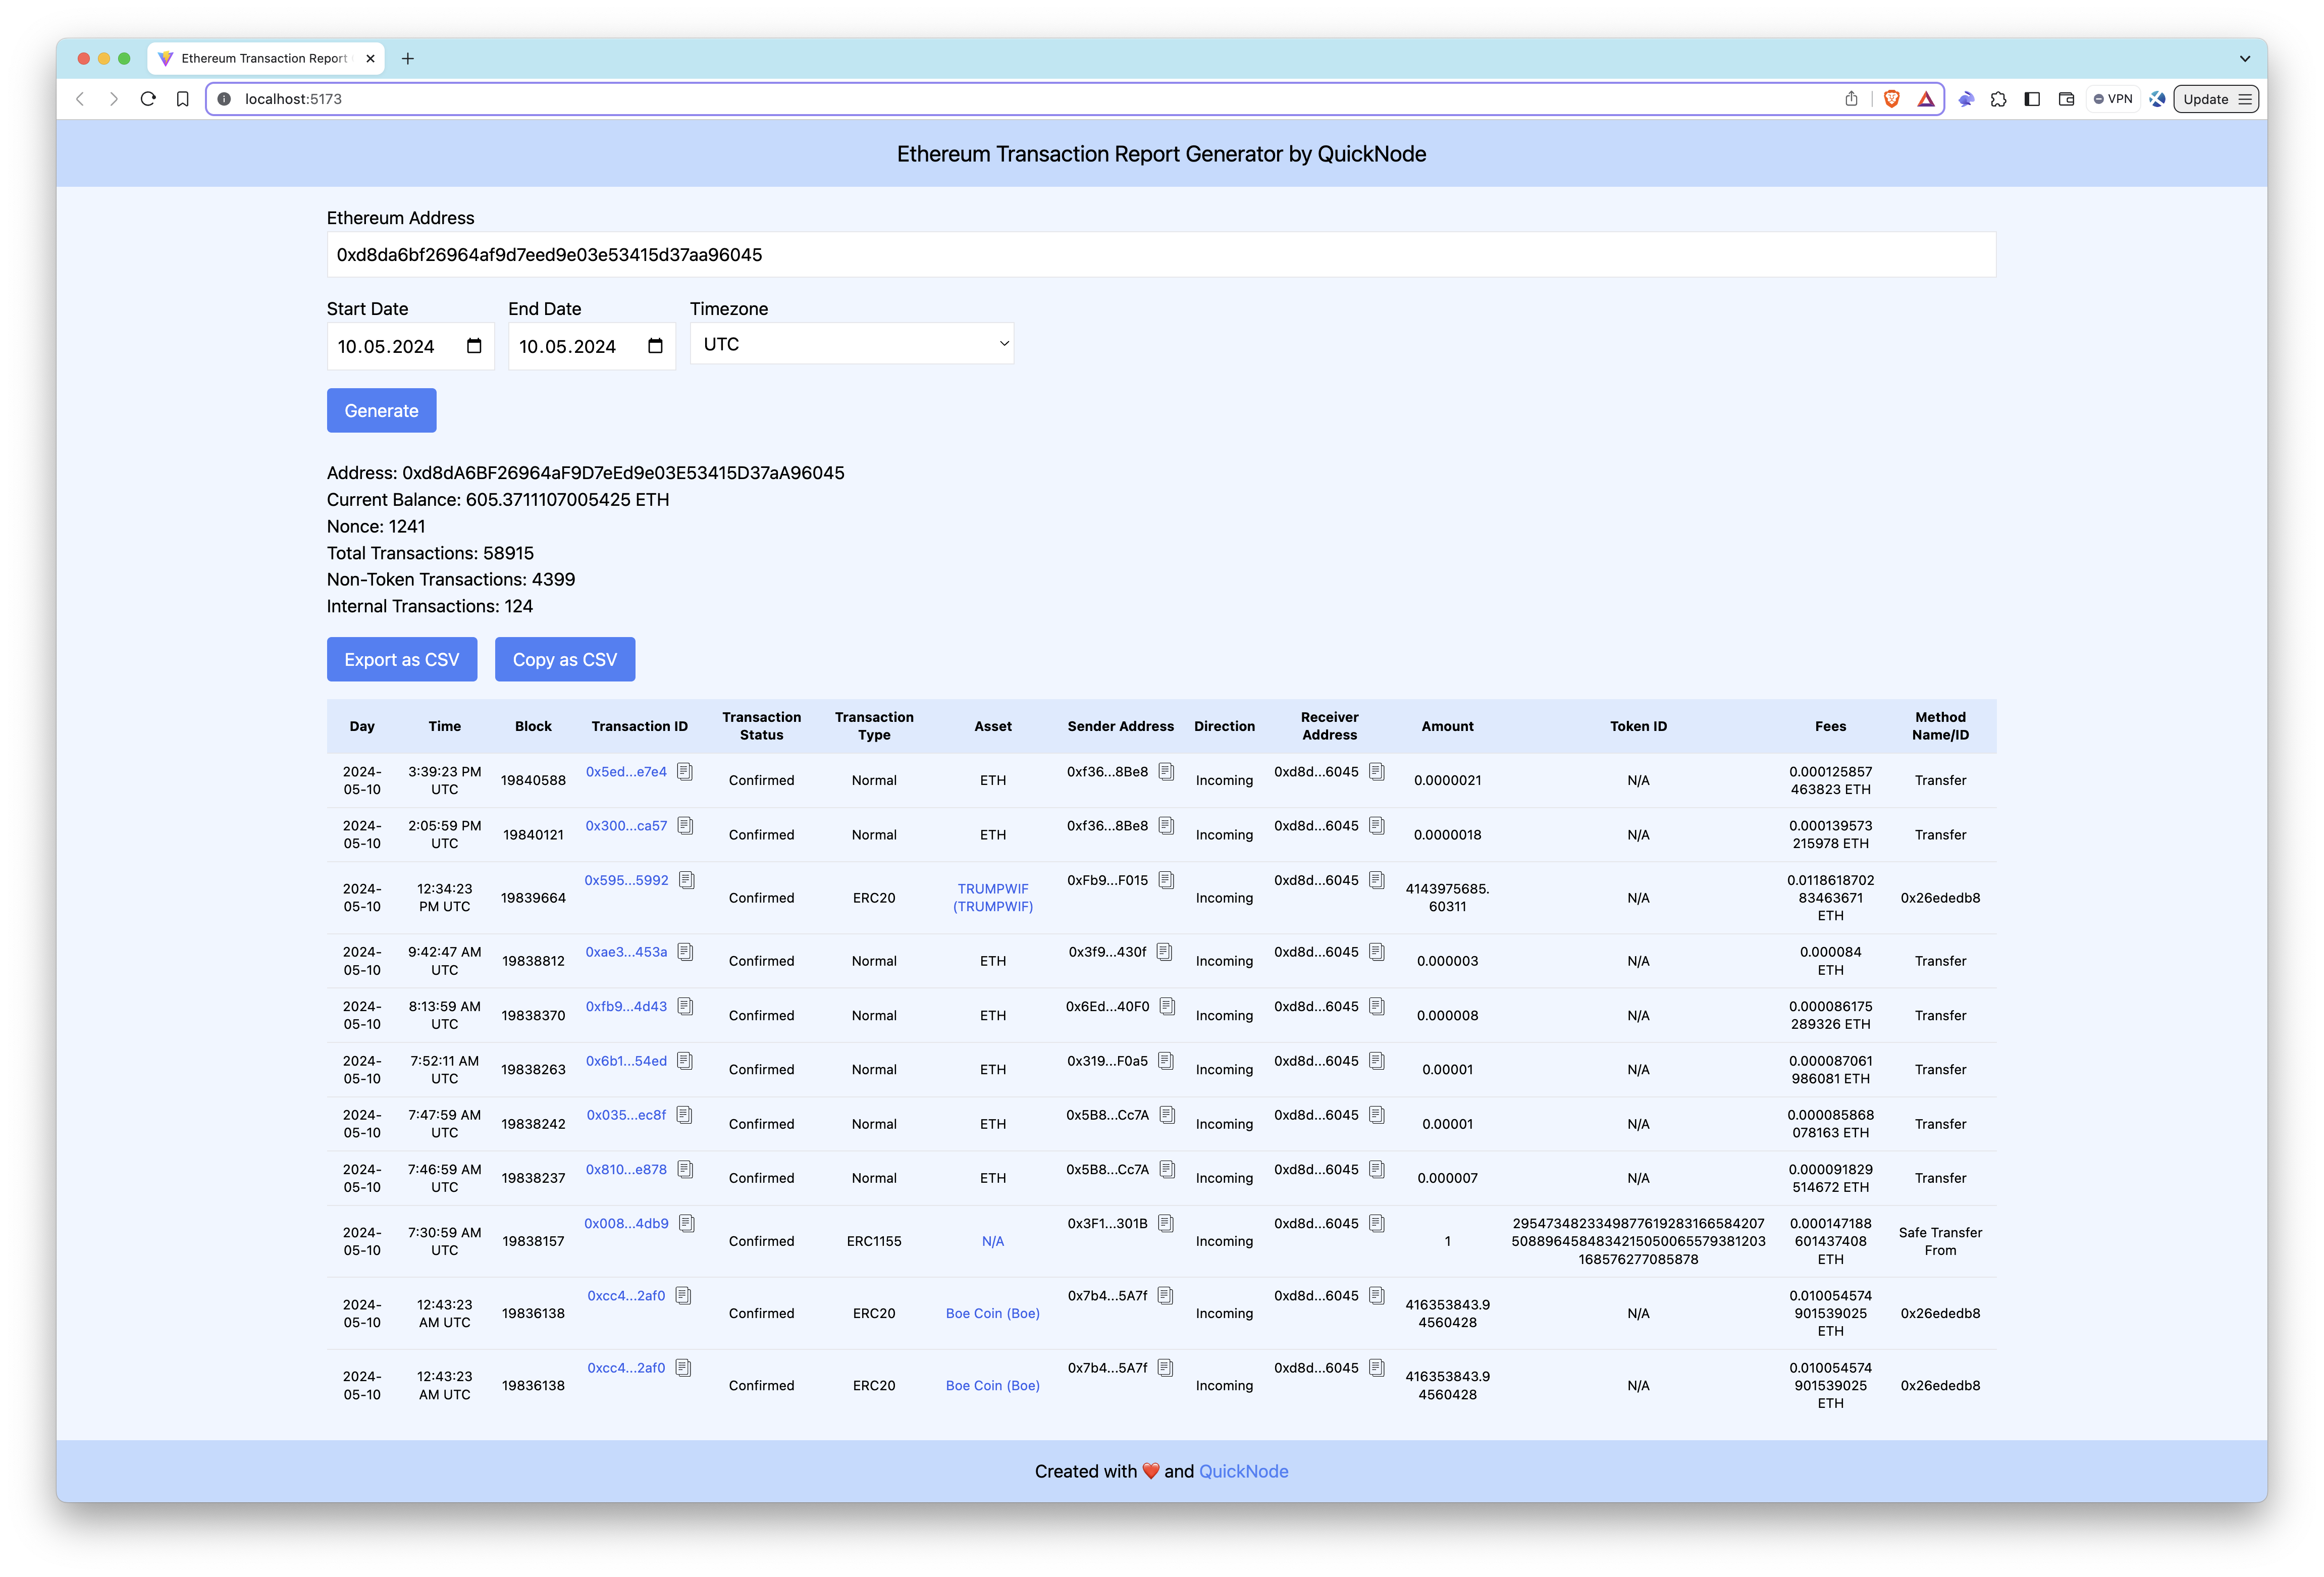Click Export as CSV

[402, 660]
